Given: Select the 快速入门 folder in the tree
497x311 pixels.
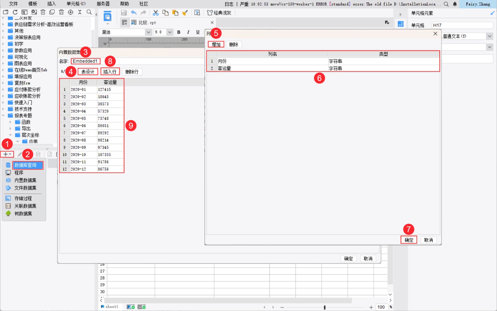Looking at the screenshot, I should pos(23,103).
